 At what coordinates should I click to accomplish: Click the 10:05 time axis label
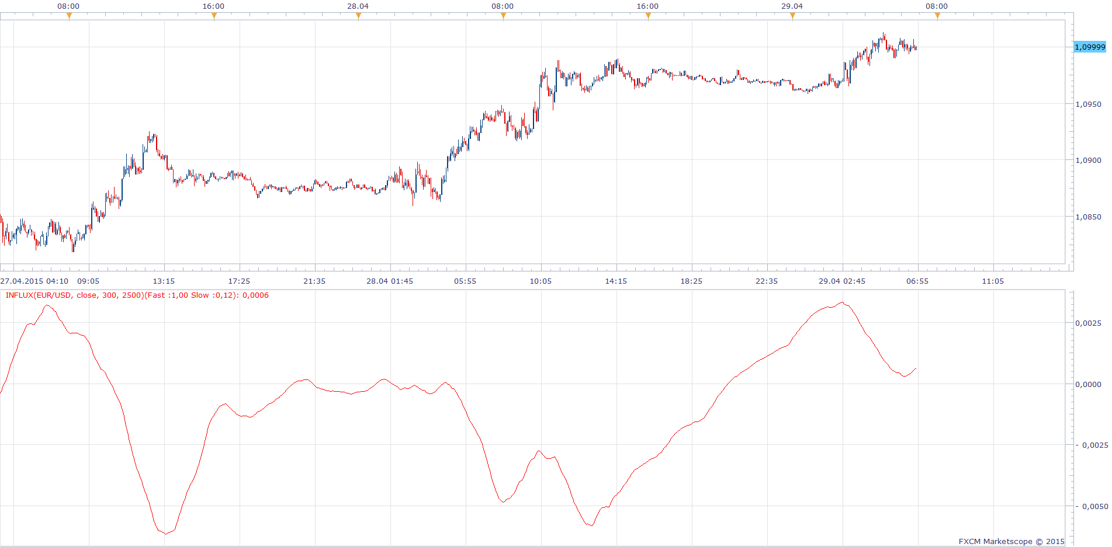click(x=541, y=281)
